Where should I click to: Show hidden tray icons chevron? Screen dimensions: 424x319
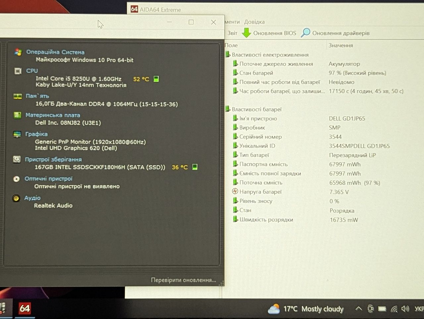pyautogui.click(x=358, y=309)
